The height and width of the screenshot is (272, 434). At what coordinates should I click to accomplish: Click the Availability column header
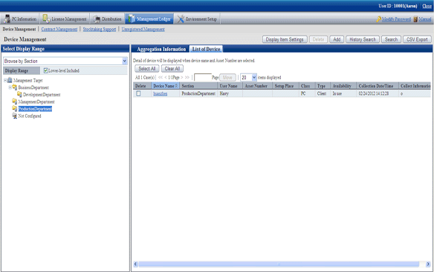[343, 86]
